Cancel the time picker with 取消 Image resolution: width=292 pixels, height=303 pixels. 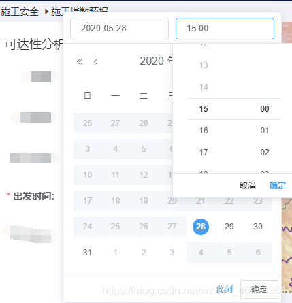(x=248, y=186)
